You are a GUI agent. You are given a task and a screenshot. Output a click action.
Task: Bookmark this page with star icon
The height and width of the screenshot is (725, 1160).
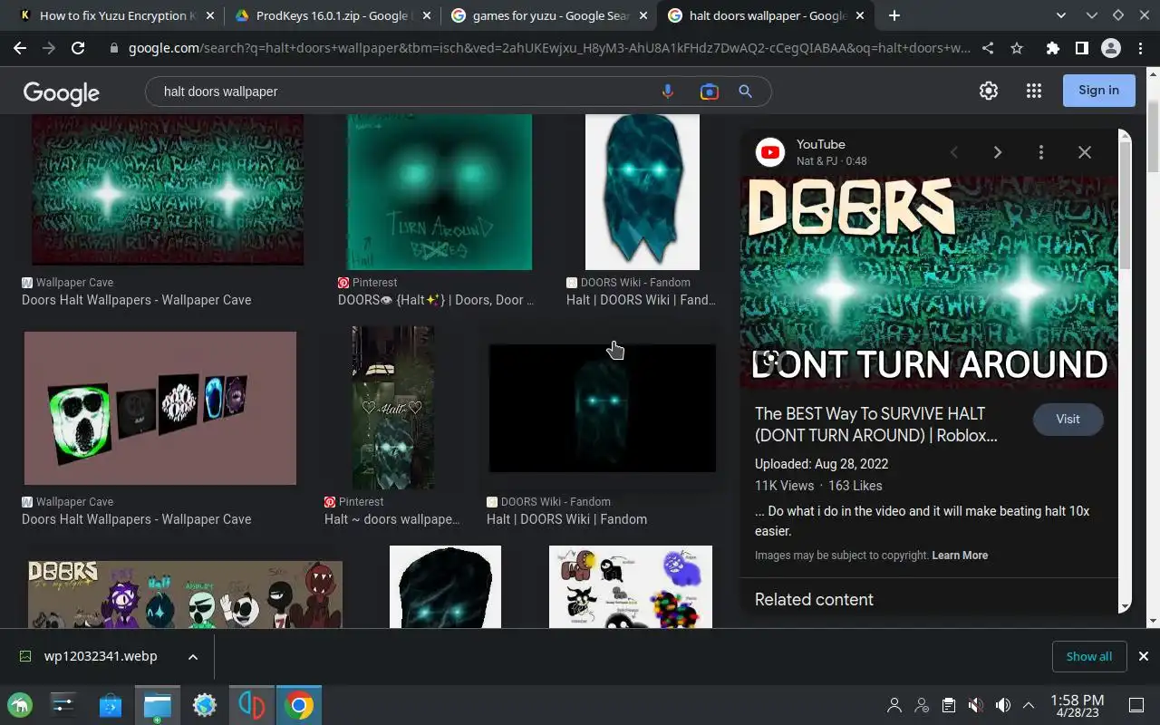(1017, 49)
